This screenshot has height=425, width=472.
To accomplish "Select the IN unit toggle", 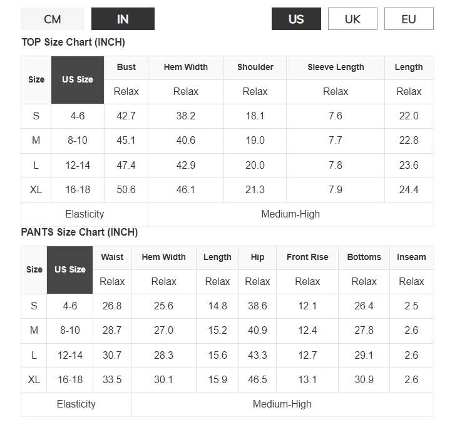I will coord(123,19).
